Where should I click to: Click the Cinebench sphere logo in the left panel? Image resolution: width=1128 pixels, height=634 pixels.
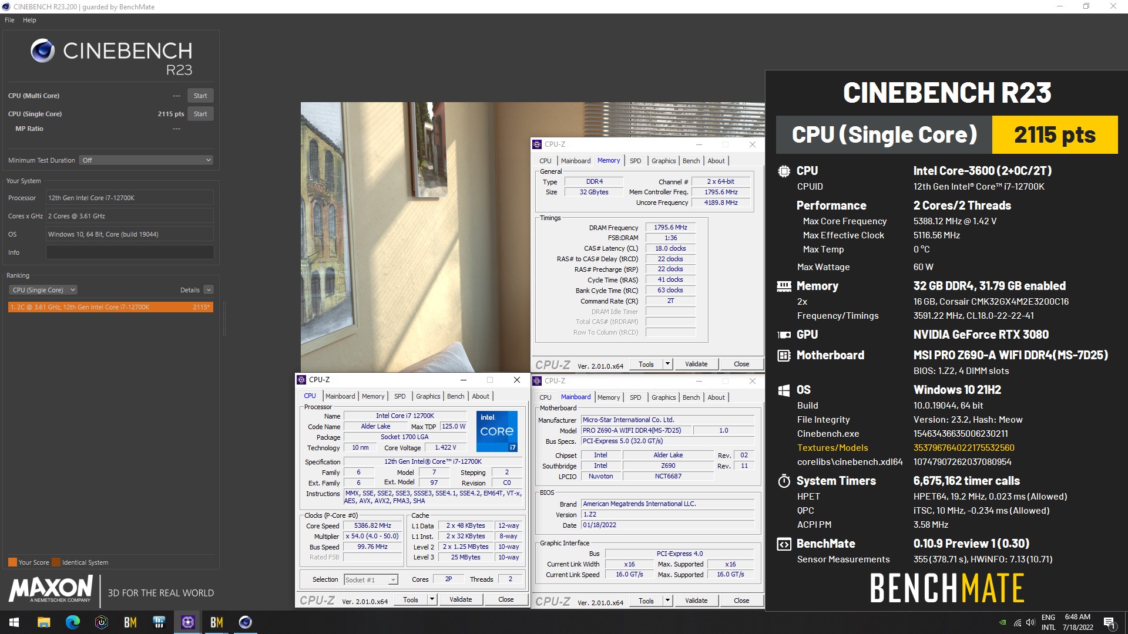pos(42,51)
